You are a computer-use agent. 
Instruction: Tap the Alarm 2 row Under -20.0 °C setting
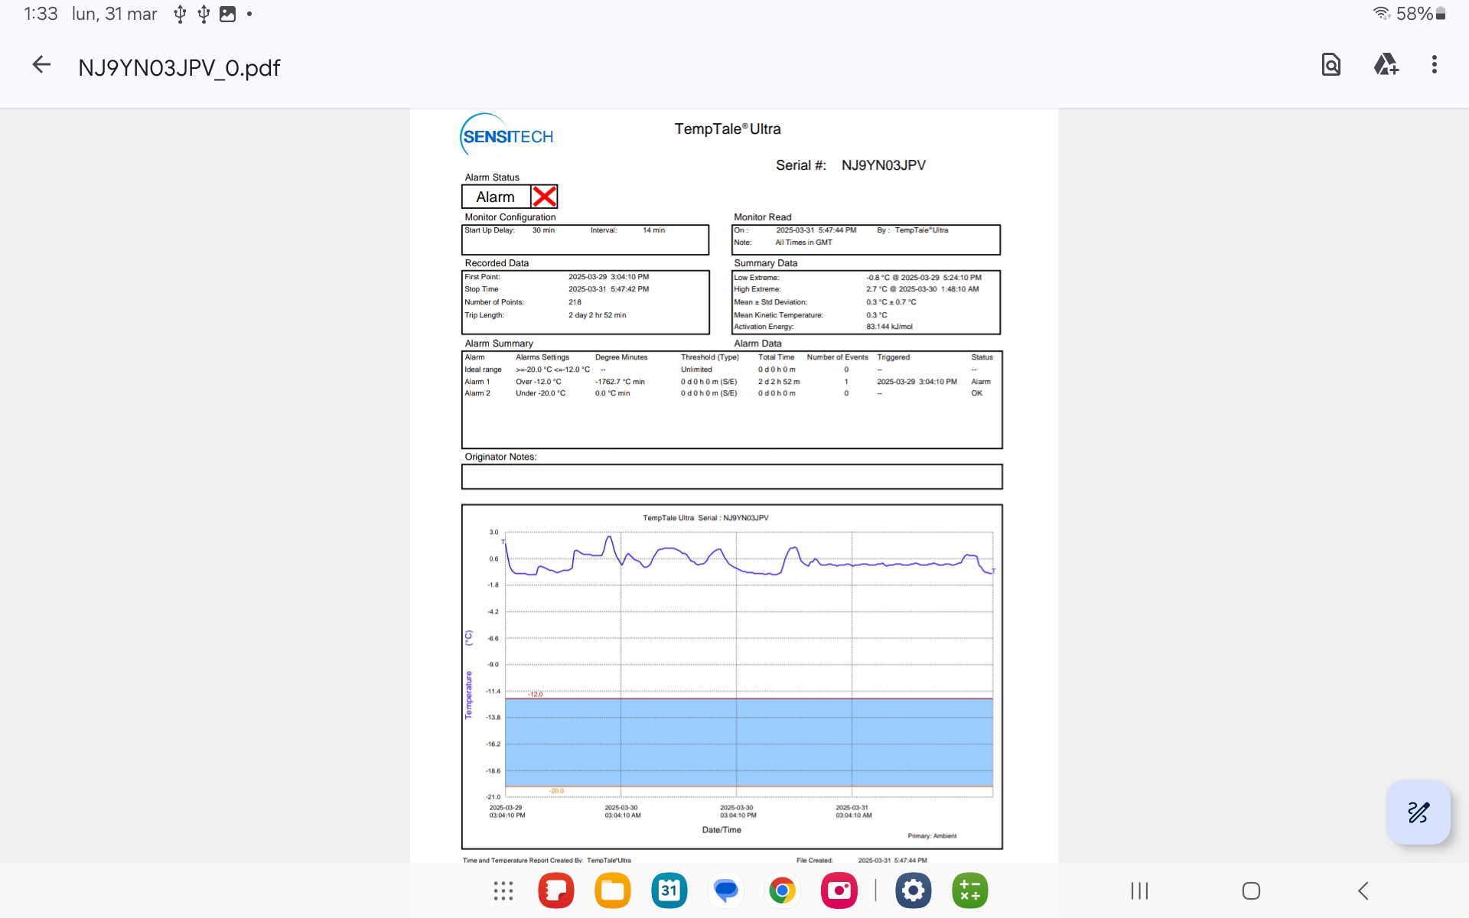click(x=540, y=393)
